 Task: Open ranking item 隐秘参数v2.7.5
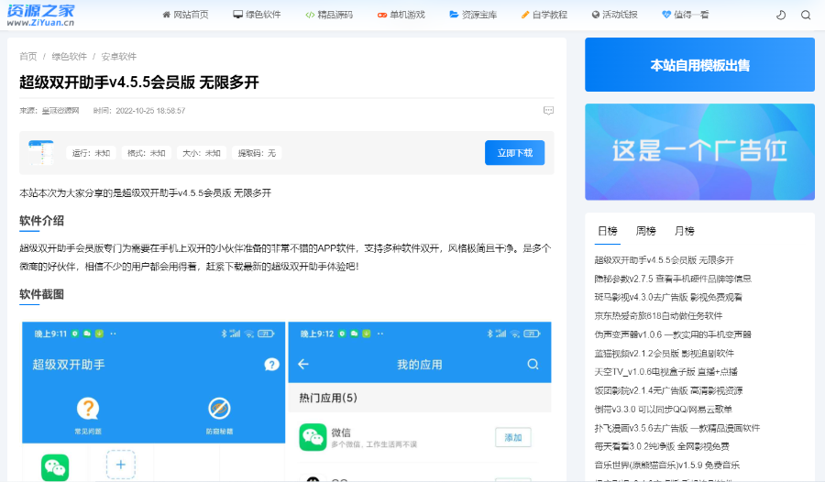673,279
